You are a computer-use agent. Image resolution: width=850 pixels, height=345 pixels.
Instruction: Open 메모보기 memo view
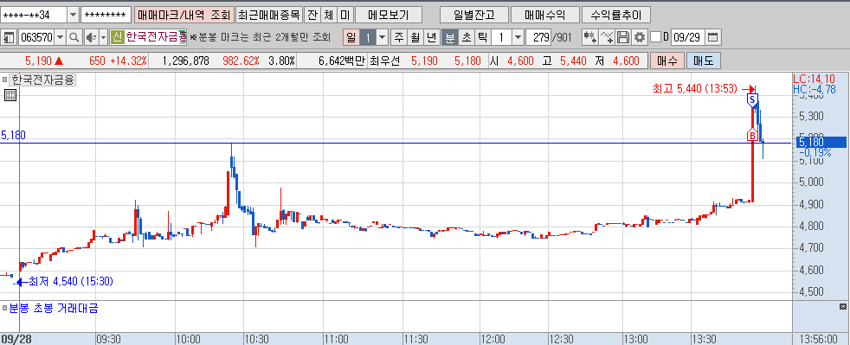coord(388,15)
